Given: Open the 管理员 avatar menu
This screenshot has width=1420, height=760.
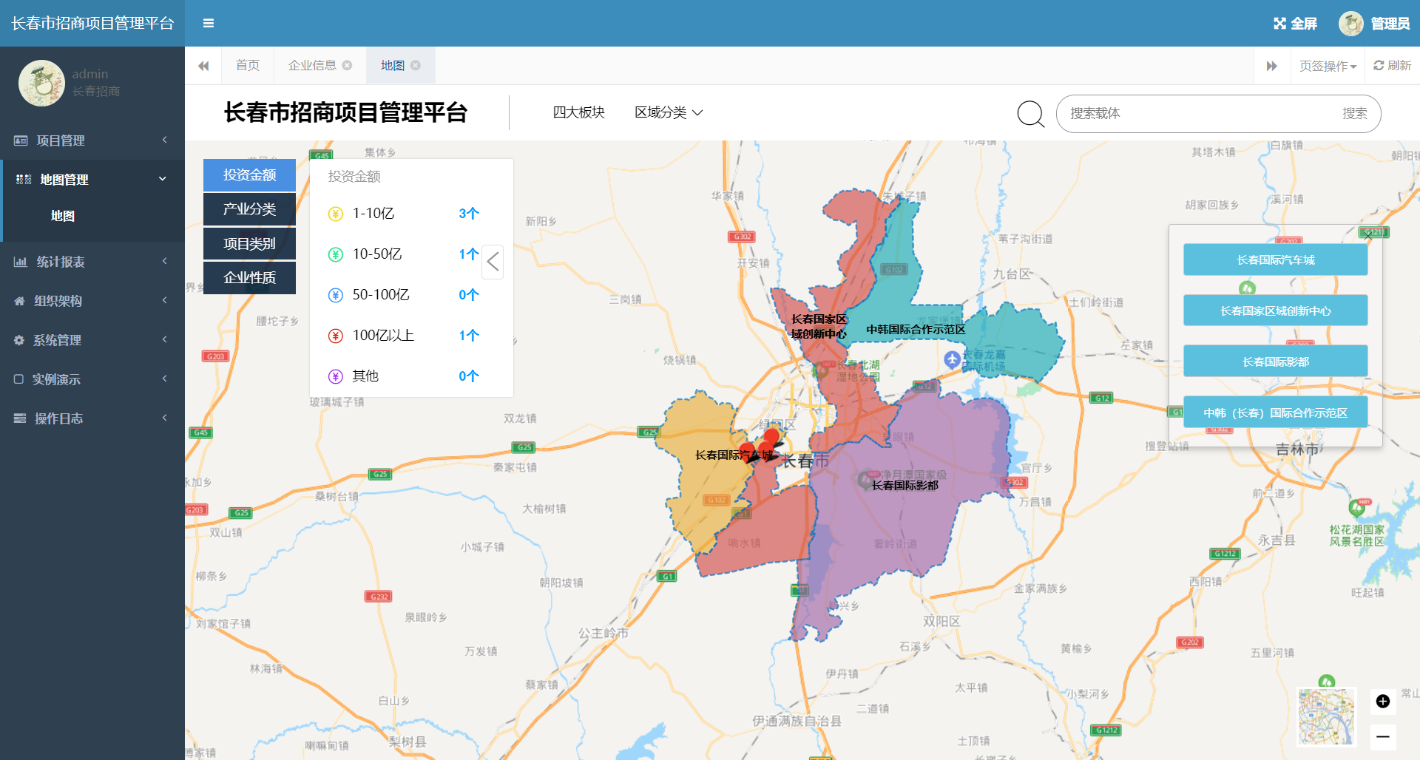Looking at the screenshot, I should tap(1374, 24).
